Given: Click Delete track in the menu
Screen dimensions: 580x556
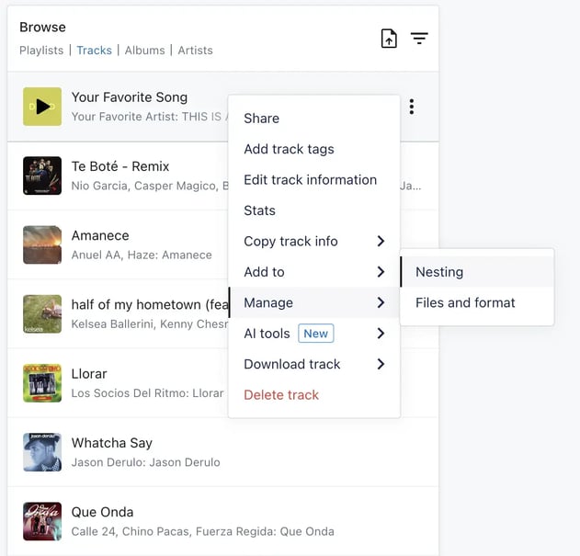Looking at the screenshot, I should [281, 395].
